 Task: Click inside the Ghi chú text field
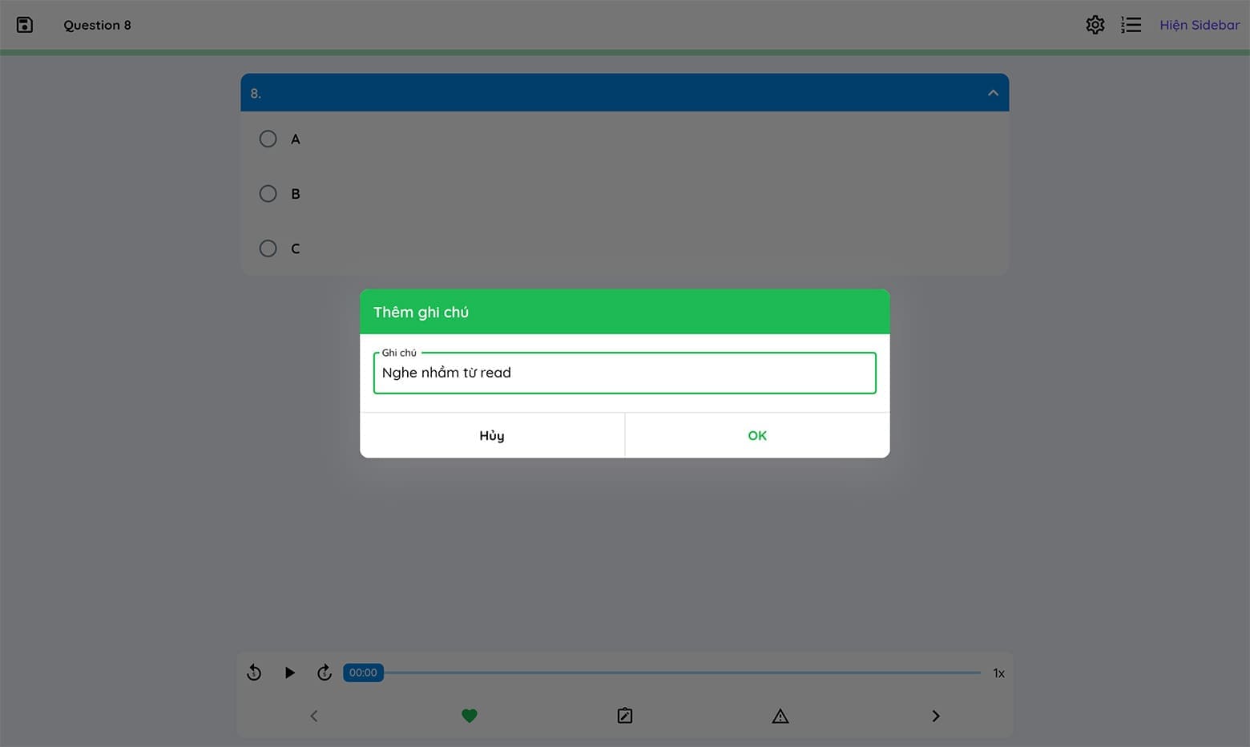coord(625,373)
